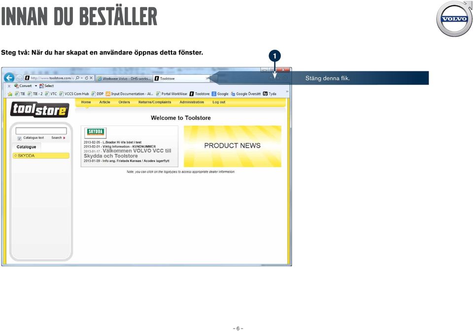The image size is (473, 331).
Task: Open the Convert dropdown arrow
Action: (35, 86)
